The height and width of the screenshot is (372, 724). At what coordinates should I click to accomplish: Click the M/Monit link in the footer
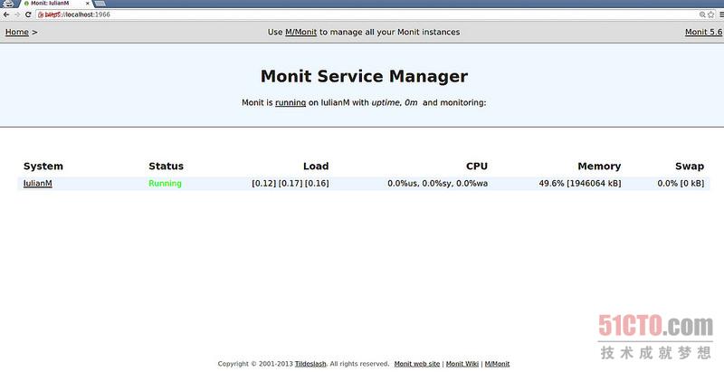click(x=497, y=364)
